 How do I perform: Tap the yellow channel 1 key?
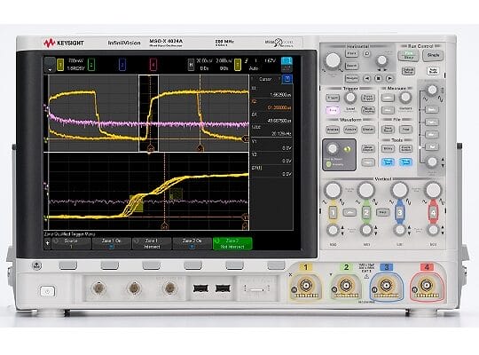(x=333, y=212)
